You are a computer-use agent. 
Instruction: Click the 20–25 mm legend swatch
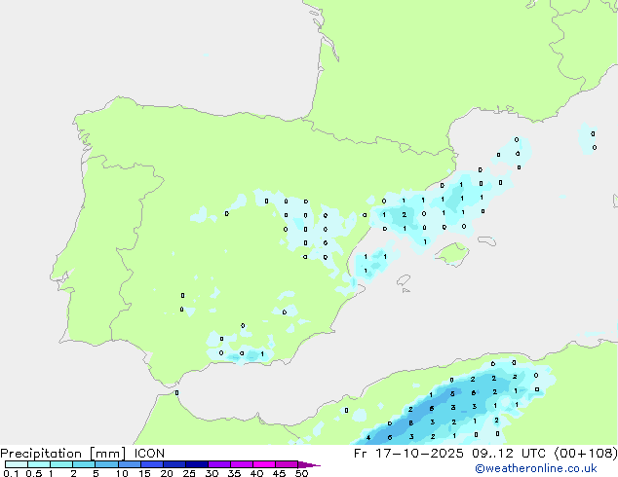tap(174, 464)
